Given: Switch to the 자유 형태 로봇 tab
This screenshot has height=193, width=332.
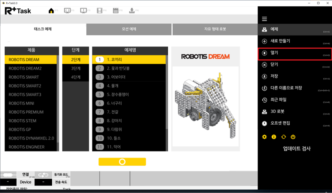Looking at the screenshot, I should click(215, 30).
